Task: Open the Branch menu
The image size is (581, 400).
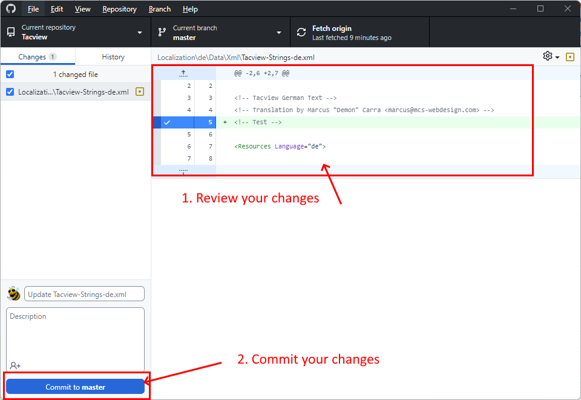Action: (160, 9)
